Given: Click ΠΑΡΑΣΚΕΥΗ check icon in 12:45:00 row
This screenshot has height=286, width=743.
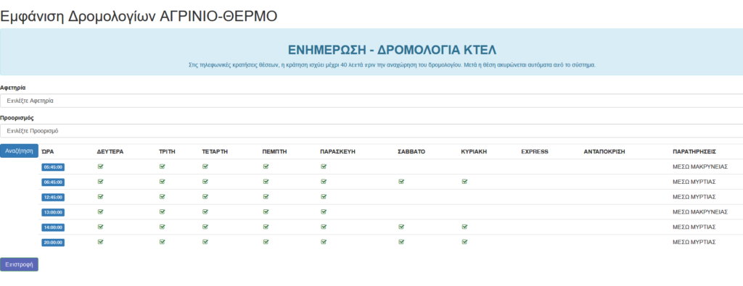Looking at the screenshot, I should point(324,197).
